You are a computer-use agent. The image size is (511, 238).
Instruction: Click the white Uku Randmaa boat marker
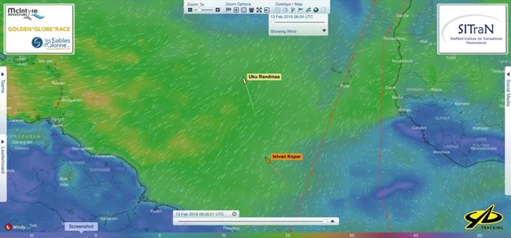tap(244, 80)
